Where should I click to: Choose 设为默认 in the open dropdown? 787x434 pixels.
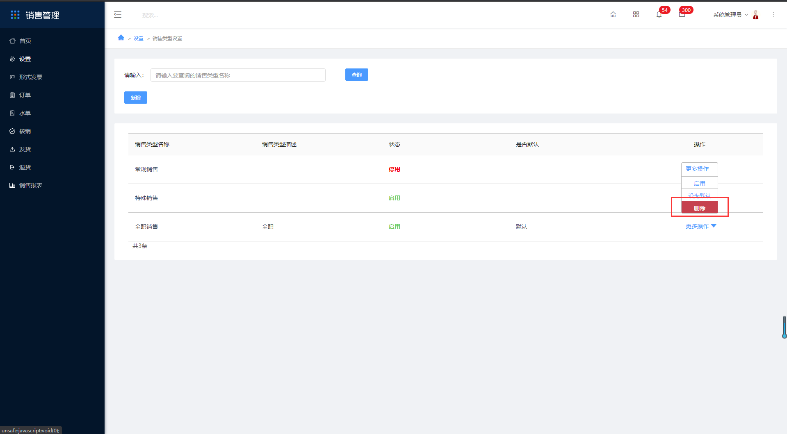[x=700, y=195]
